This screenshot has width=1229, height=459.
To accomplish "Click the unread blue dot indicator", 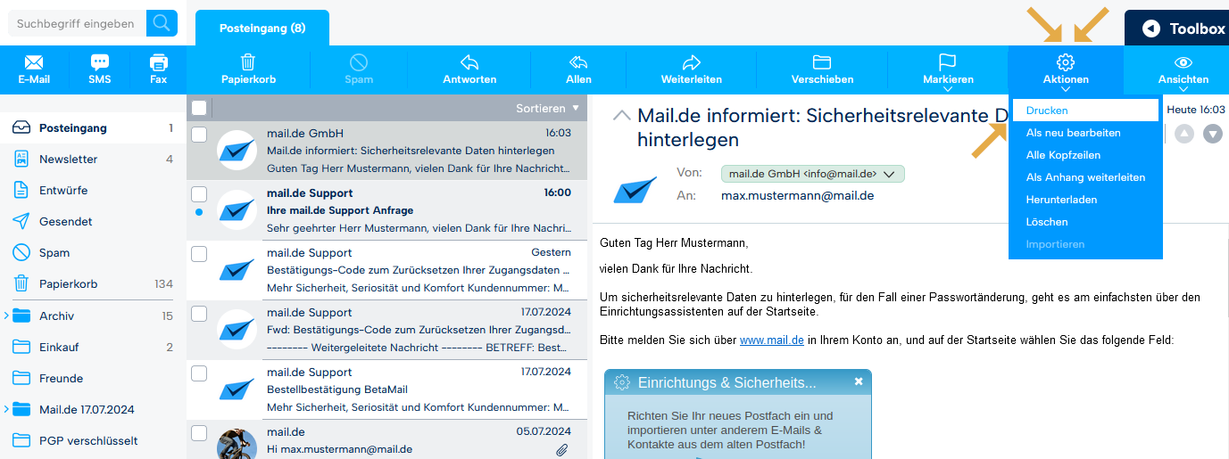I will (198, 212).
